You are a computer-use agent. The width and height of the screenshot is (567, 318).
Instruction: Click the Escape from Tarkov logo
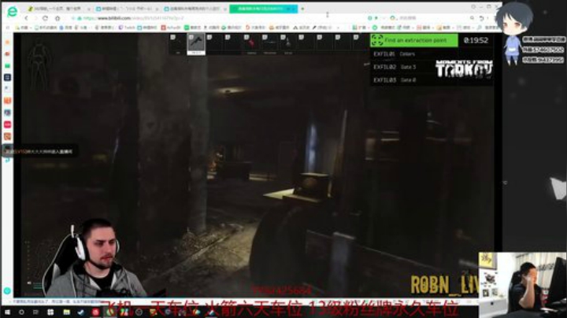click(465, 68)
